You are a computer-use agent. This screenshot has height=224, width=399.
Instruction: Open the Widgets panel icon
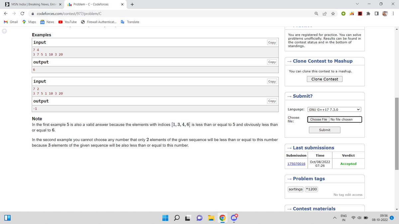click(8, 218)
